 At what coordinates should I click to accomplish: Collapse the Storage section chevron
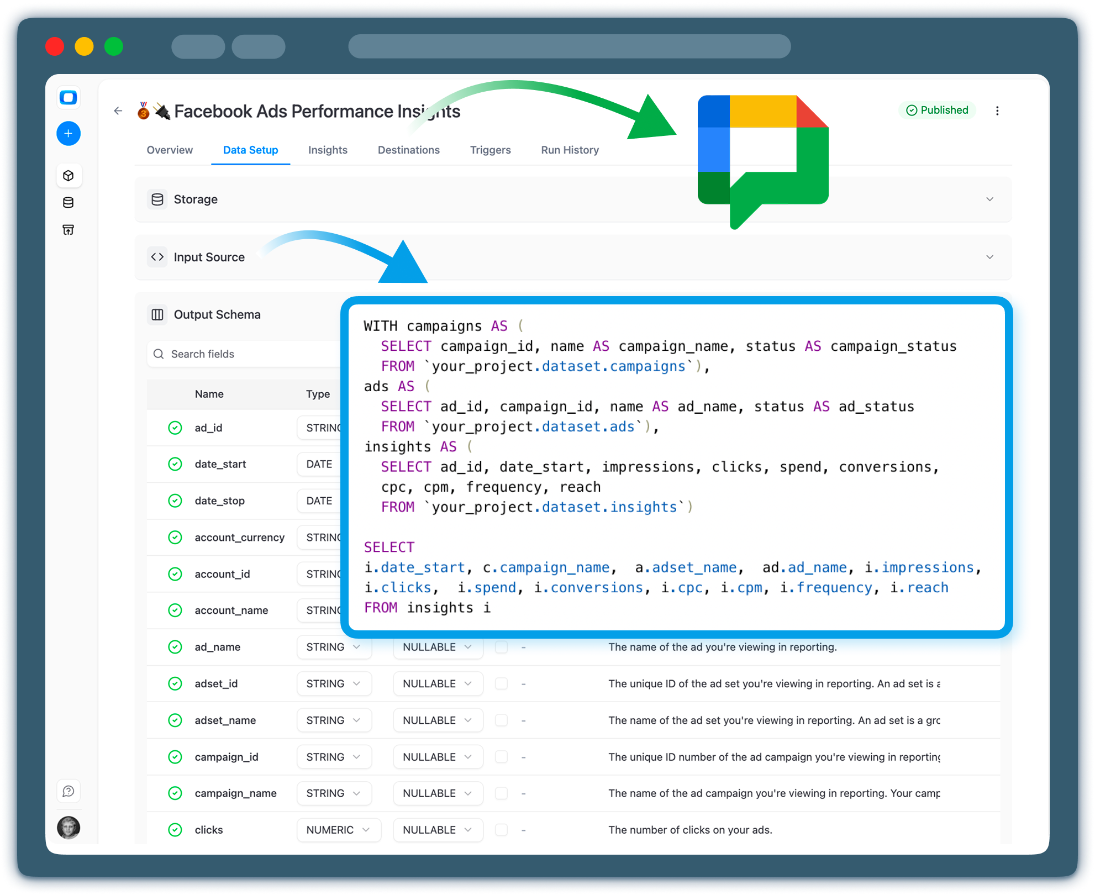pos(989,199)
